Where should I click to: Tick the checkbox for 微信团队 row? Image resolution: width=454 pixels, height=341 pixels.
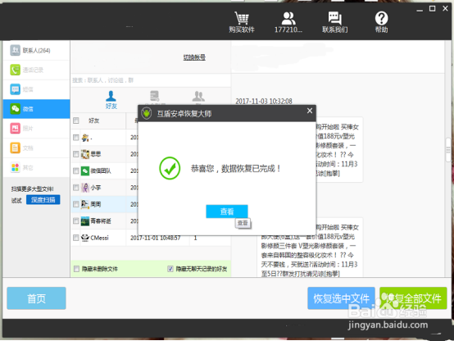[x=76, y=170]
